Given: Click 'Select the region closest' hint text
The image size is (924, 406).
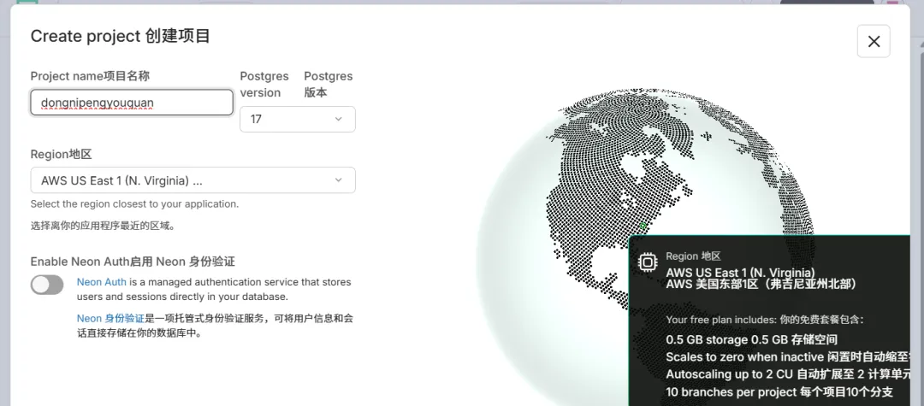Looking at the screenshot, I should pyautogui.click(x=134, y=204).
